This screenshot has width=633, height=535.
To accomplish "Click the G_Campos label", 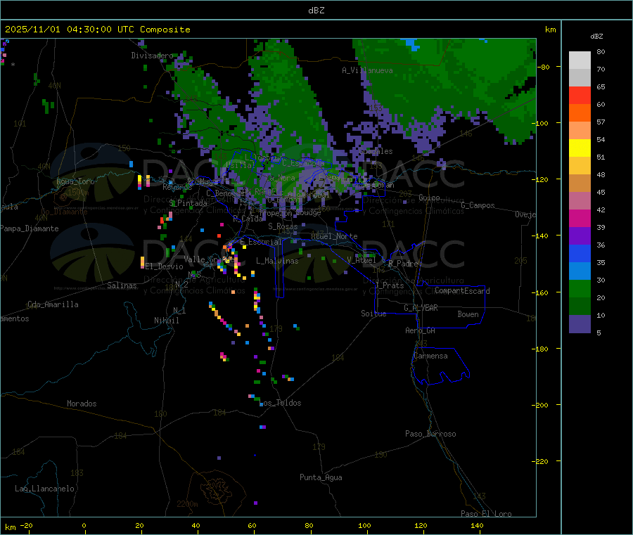I will [478, 205].
